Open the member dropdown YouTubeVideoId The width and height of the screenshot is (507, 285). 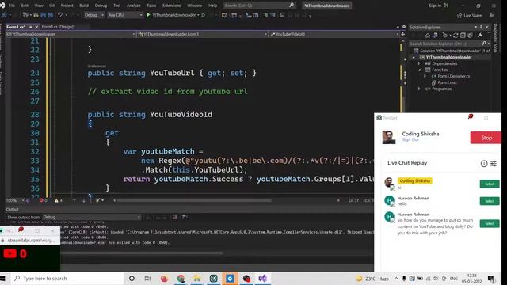334,34
